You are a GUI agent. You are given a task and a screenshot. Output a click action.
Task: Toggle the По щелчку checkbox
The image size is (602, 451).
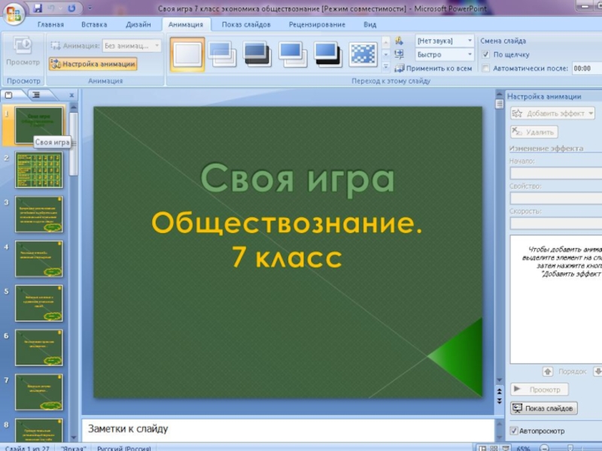pos(486,55)
